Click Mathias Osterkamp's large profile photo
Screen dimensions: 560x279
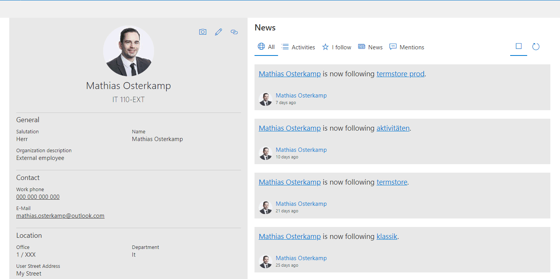click(x=129, y=51)
